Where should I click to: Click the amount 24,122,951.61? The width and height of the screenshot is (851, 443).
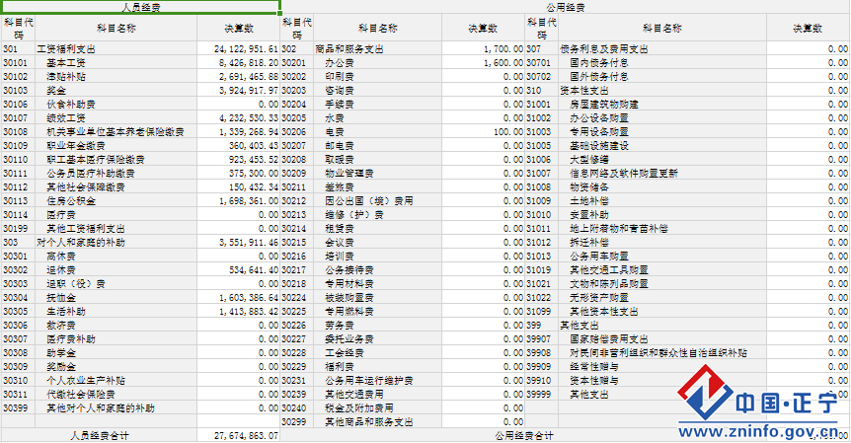point(238,48)
